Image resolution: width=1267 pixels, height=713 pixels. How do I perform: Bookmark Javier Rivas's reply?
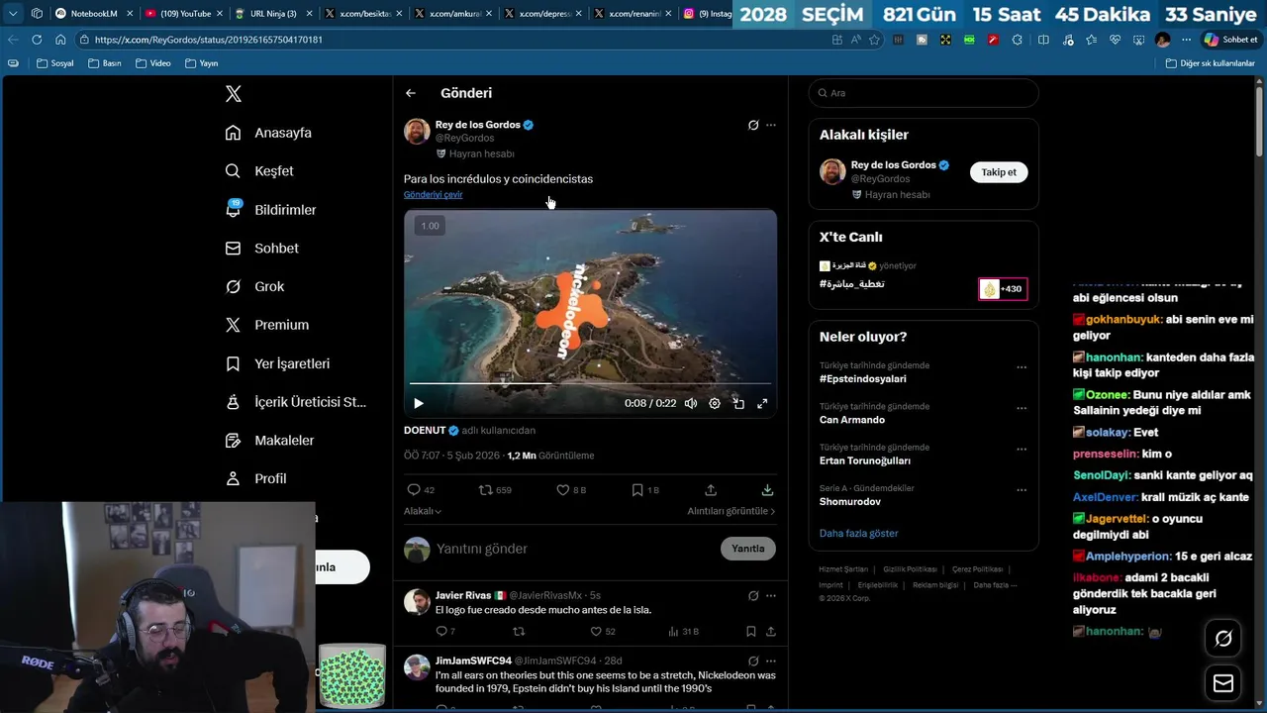[751, 632]
